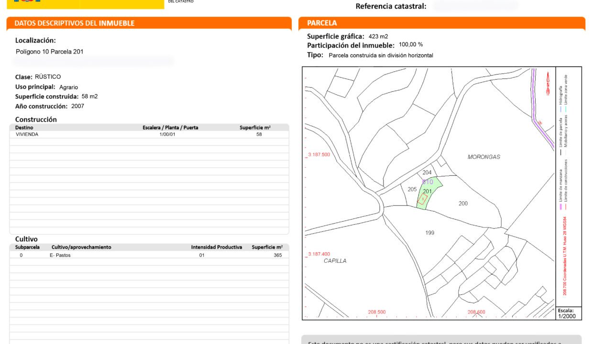Viewport: 593px width, 344px height.
Task: Select the 'Superficie gráfica:' label
Action: [336, 36]
